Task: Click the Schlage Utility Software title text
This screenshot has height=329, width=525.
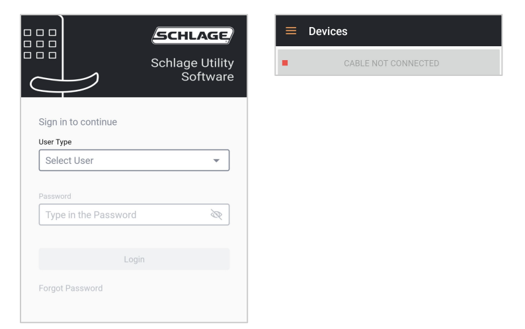Action: (x=192, y=70)
